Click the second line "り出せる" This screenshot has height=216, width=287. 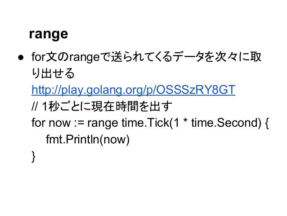[x=53, y=74]
